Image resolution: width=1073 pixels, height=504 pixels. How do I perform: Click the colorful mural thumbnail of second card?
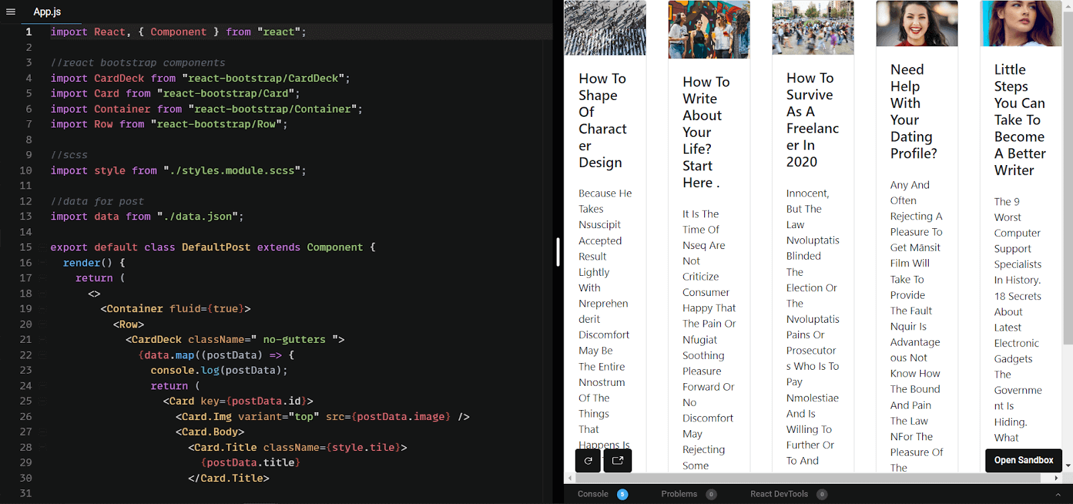coord(709,30)
